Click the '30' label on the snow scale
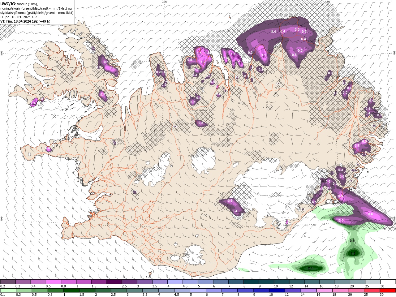The width and height of the screenshot is (396, 297). 383,286
